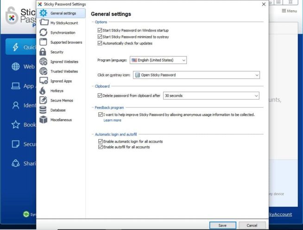Click the globe Web icon in main window
The image size is (303, 230).
click(15, 66)
